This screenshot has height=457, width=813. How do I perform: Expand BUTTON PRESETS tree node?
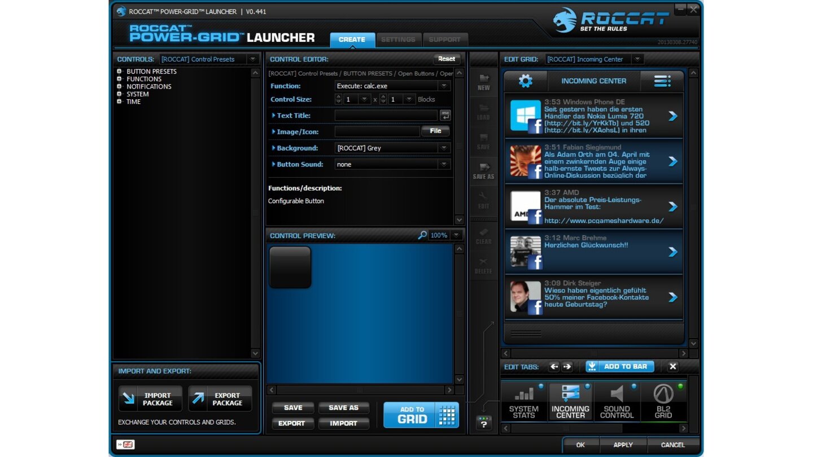coord(119,72)
